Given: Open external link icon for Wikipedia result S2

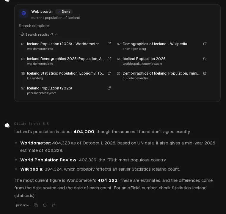Looking at the screenshot, I should click(x=205, y=44).
